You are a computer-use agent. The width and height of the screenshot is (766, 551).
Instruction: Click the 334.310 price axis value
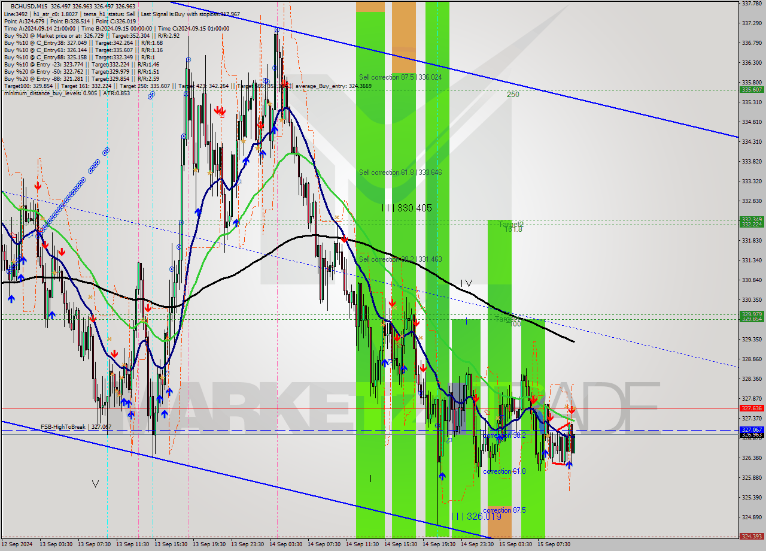click(x=752, y=141)
